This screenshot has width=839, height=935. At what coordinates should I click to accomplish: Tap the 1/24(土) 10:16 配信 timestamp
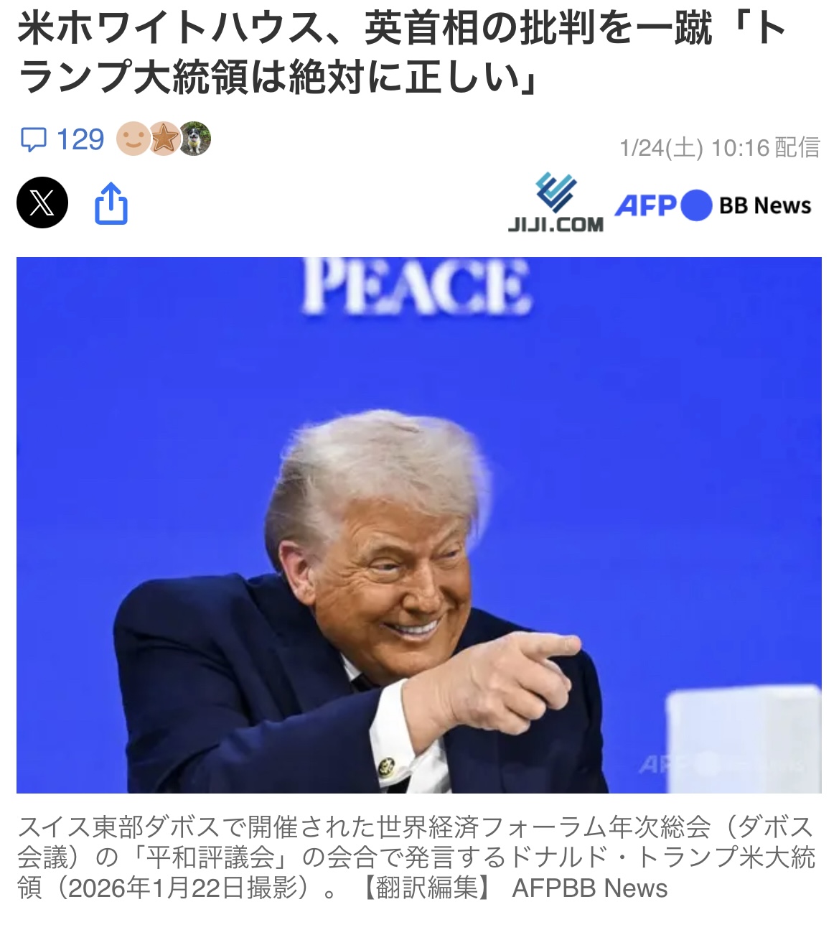point(720,148)
